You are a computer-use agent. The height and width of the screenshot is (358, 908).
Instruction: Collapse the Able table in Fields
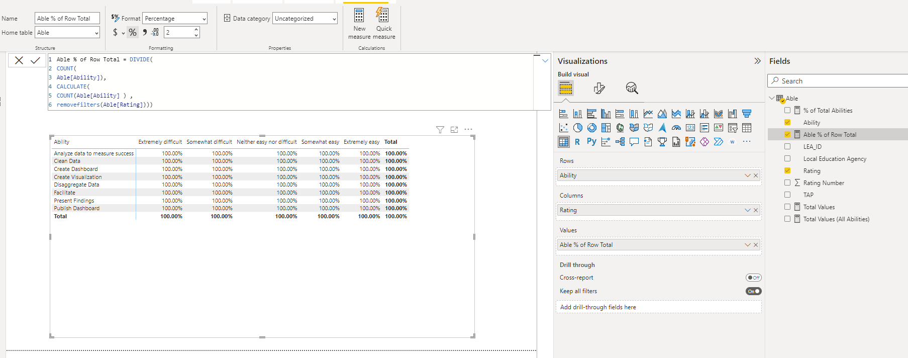772,98
